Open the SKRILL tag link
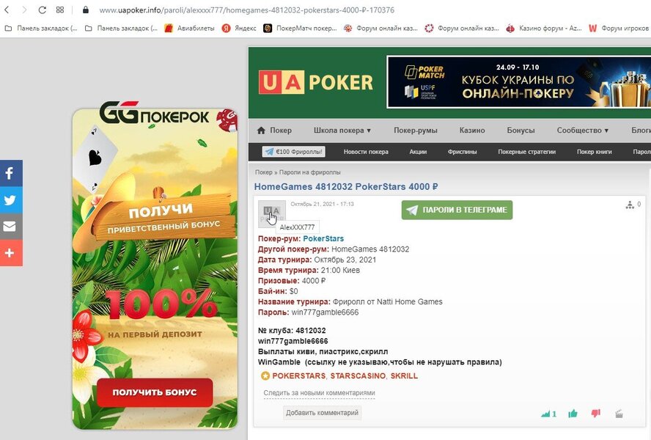Screen dimensions: 651x440 [x=404, y=376]
